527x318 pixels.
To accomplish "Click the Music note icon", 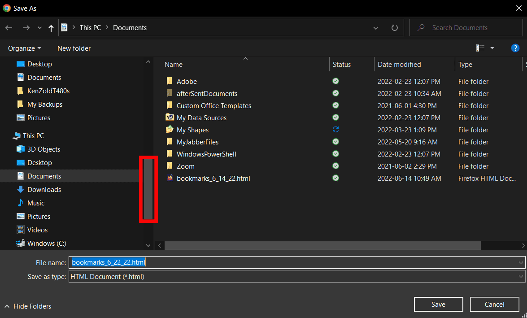I will [21, 203].
